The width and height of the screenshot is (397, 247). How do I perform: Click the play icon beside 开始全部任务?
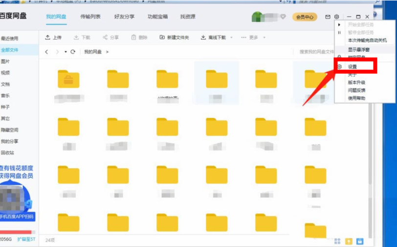(339, 24)
